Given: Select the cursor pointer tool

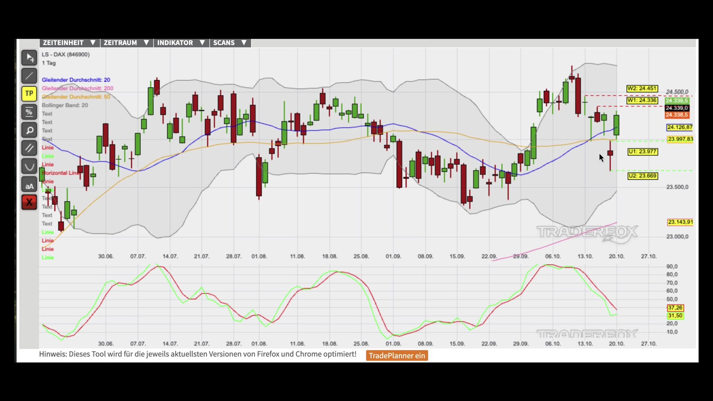Looking at the screenshot, I should 29,58.
